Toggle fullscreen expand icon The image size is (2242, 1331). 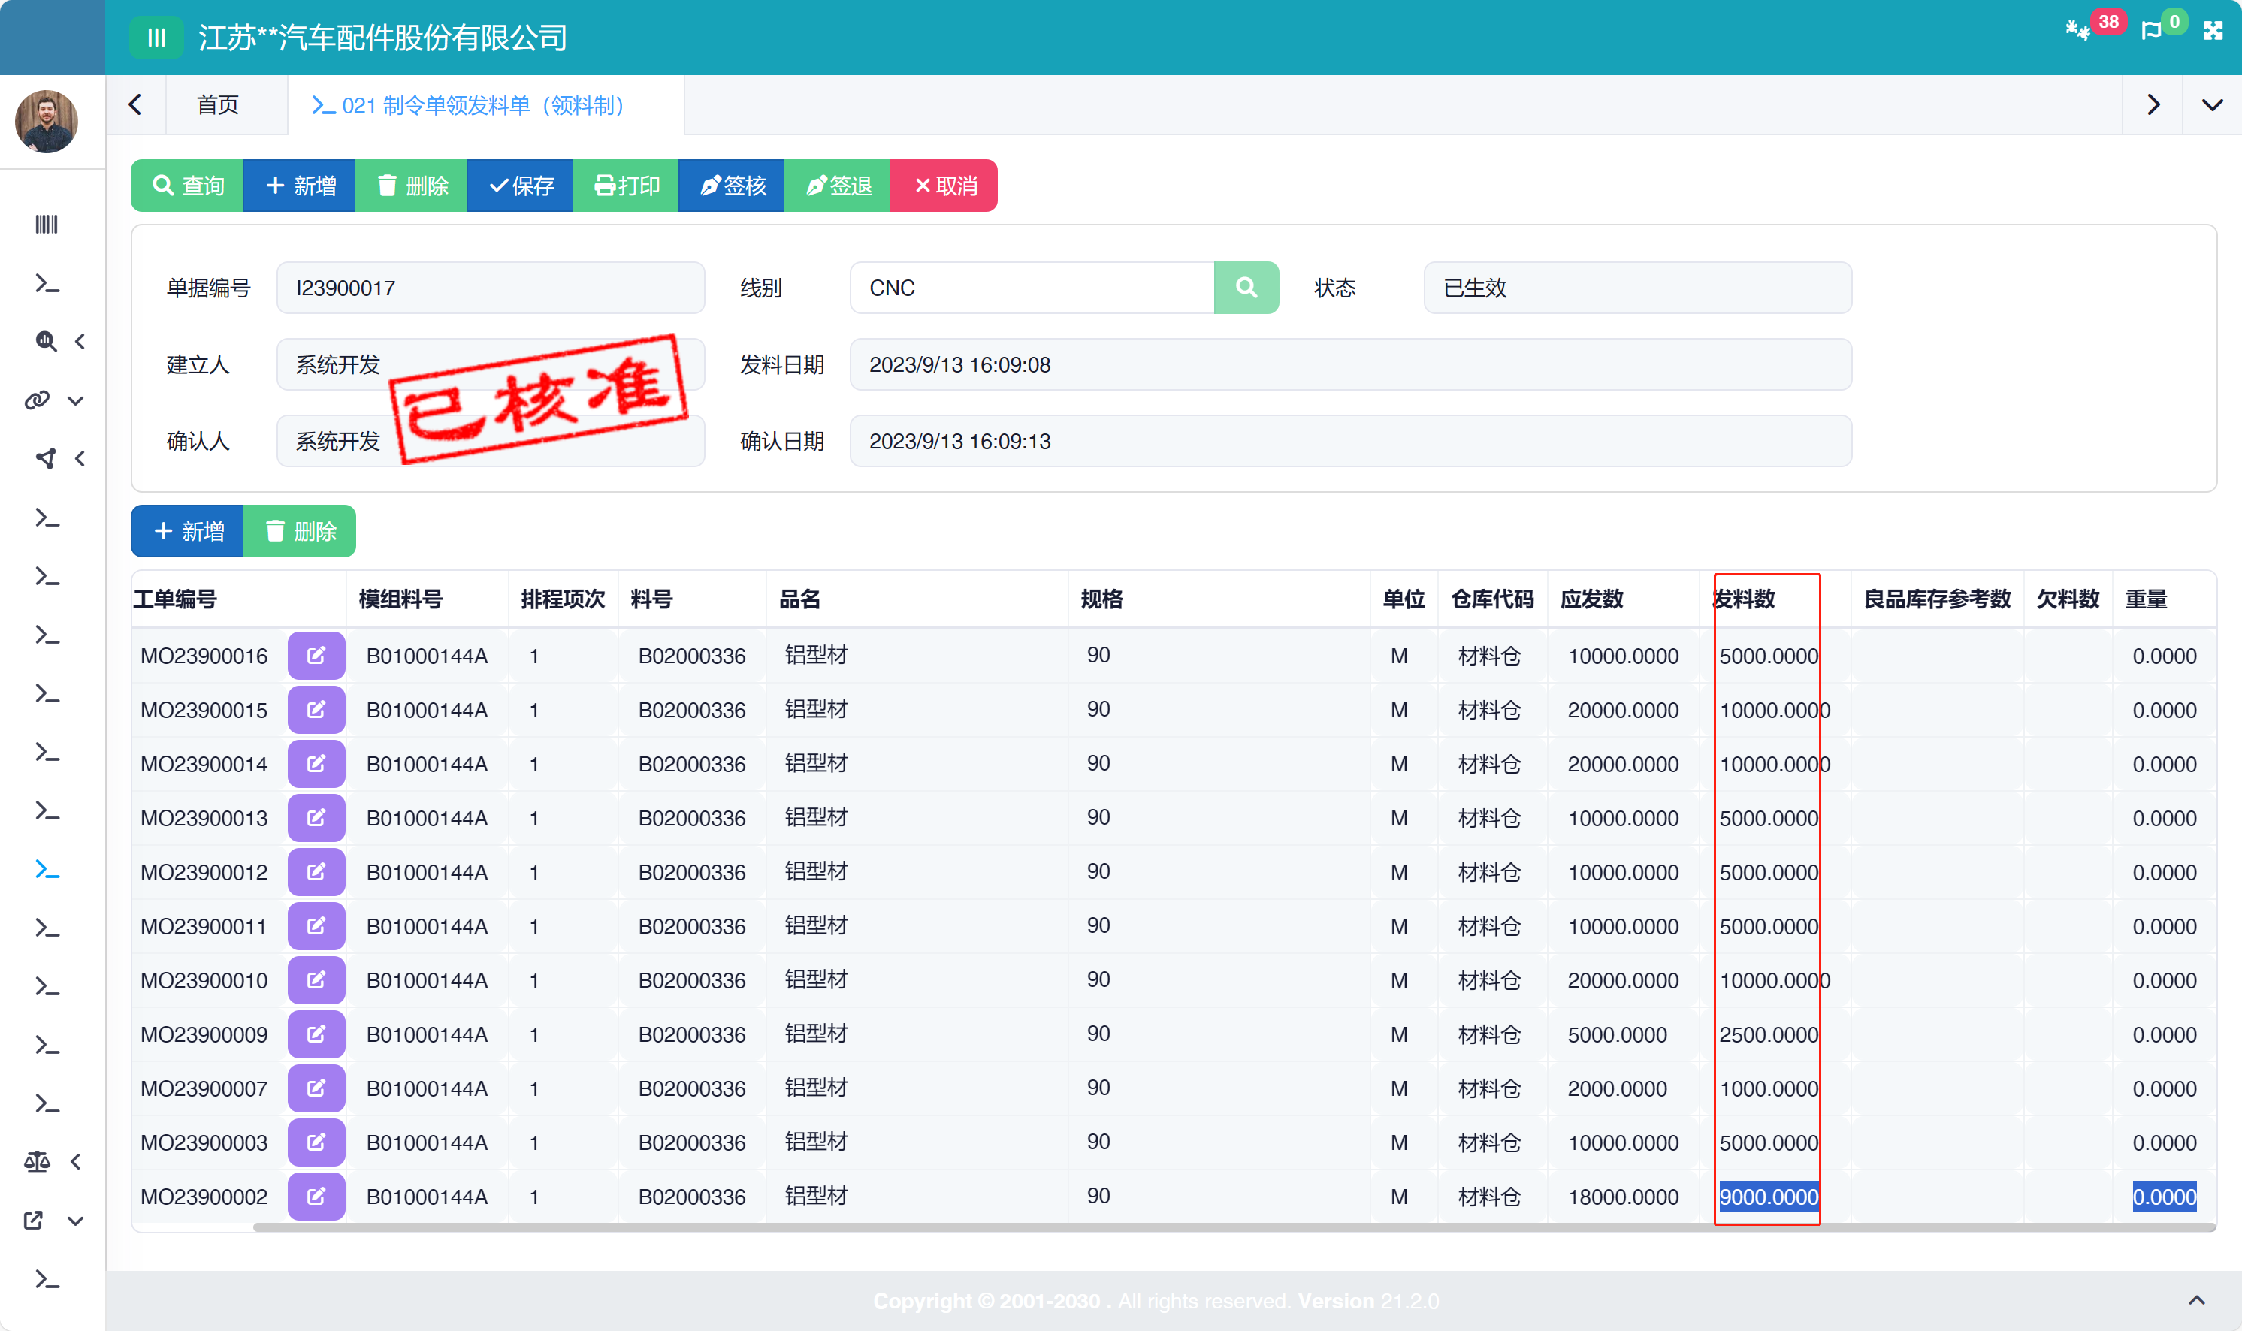pos(2213,31)
